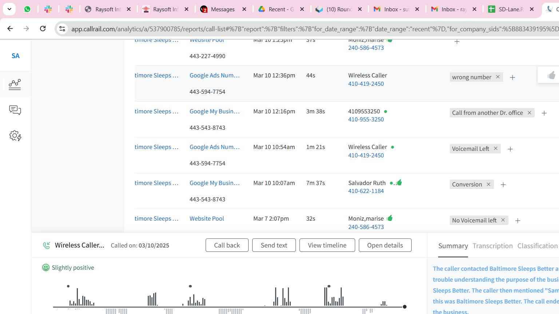Viewport: 559px width, 314px height.
Task: Go forward in browser history
Action: pos(26,28)
